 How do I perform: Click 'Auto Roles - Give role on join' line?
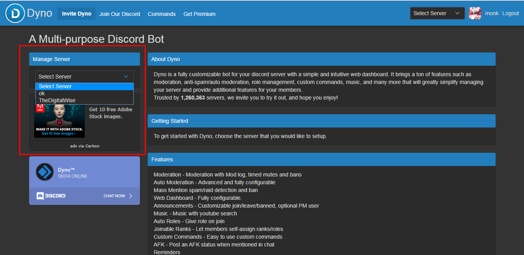click(189, 221)
